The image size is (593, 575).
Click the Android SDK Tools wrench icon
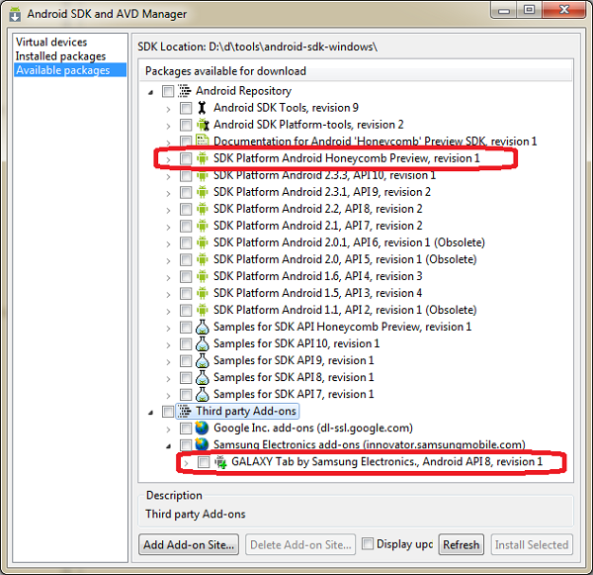click(203, 108)
